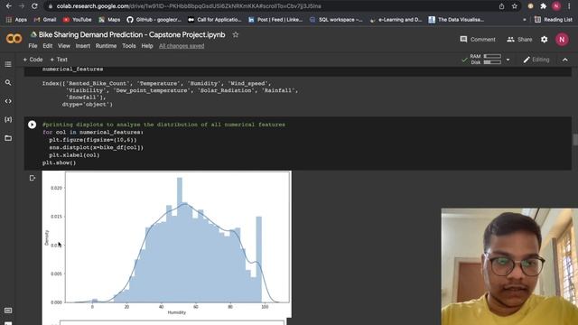
Task: Open GitHub googlecr bookmark
Action: pyautogui.click(x=154, y=20)
